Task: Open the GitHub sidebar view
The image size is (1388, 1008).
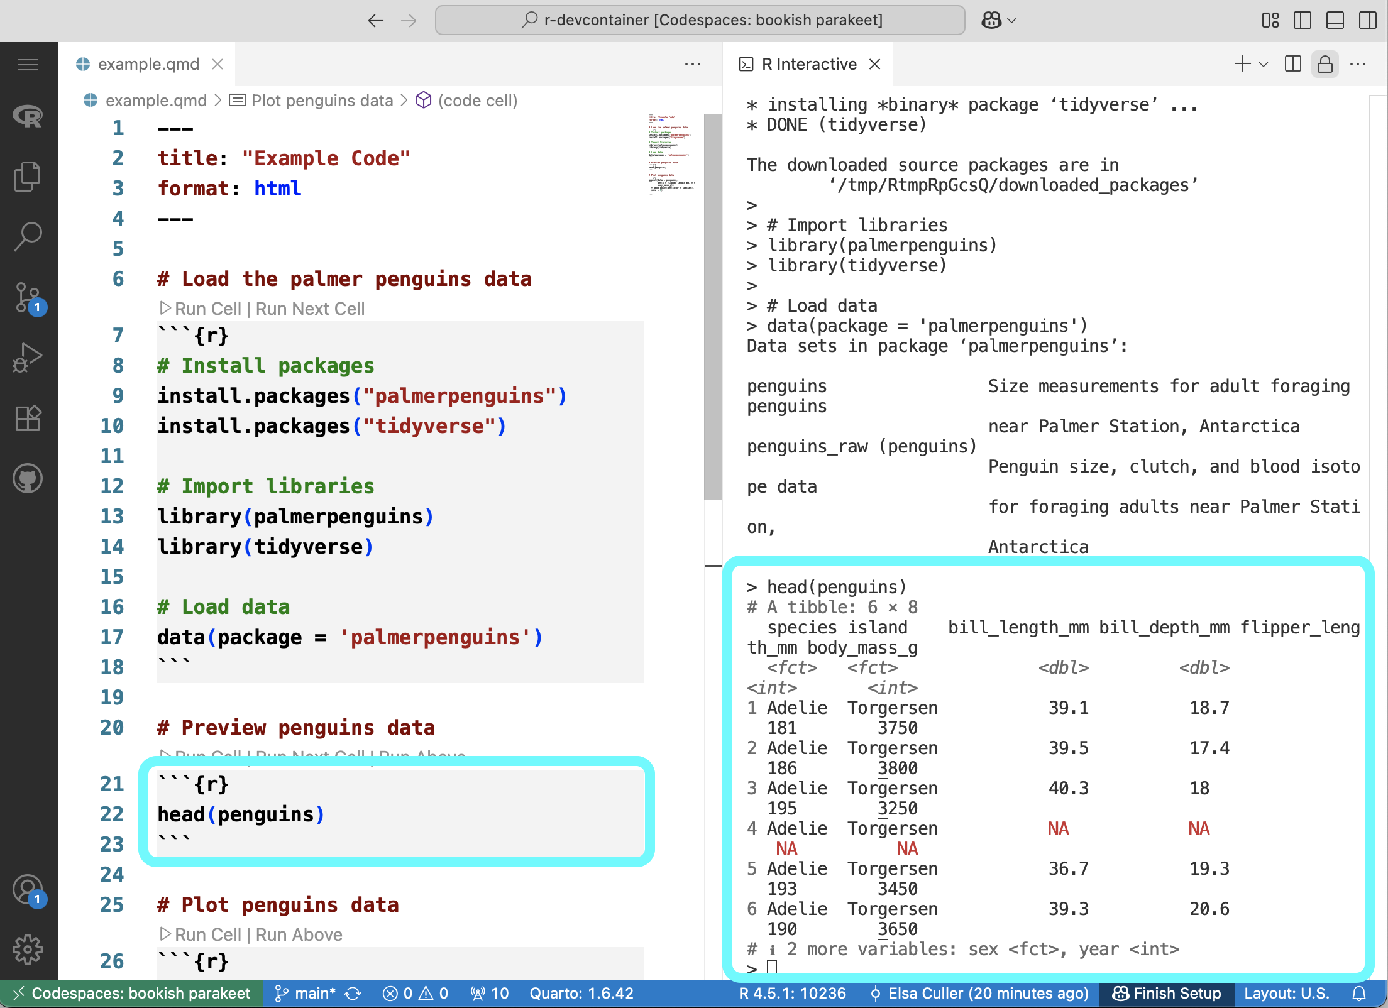Action: 28,478
